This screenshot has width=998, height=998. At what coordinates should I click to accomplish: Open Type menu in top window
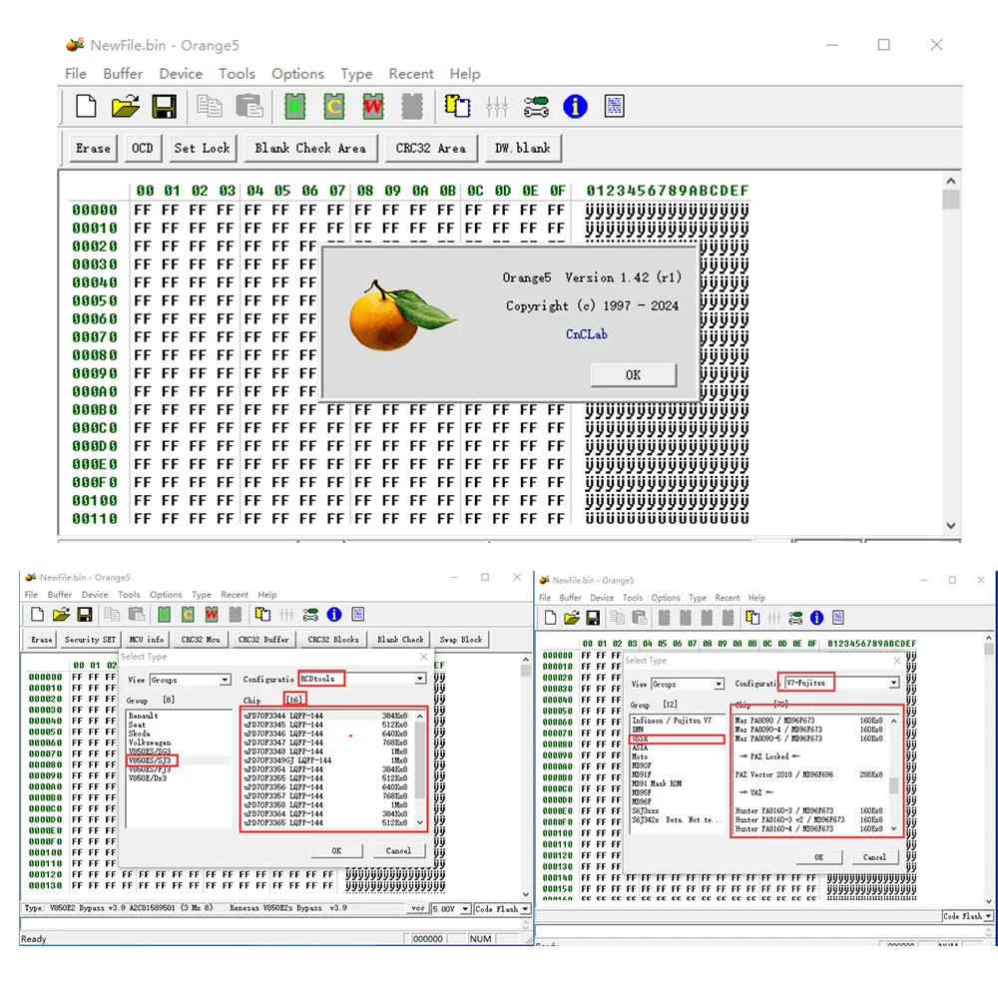click(356, 74)
